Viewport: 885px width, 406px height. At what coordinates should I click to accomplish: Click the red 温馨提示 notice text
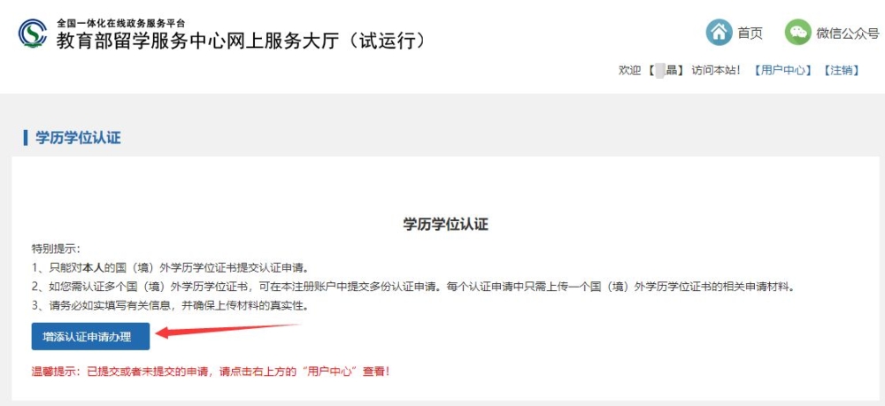coord(211,372)
